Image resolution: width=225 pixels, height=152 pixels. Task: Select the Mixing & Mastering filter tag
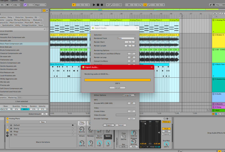coord(22,20)
